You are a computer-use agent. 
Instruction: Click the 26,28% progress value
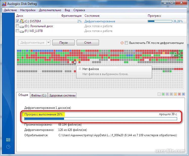point(178,21)
